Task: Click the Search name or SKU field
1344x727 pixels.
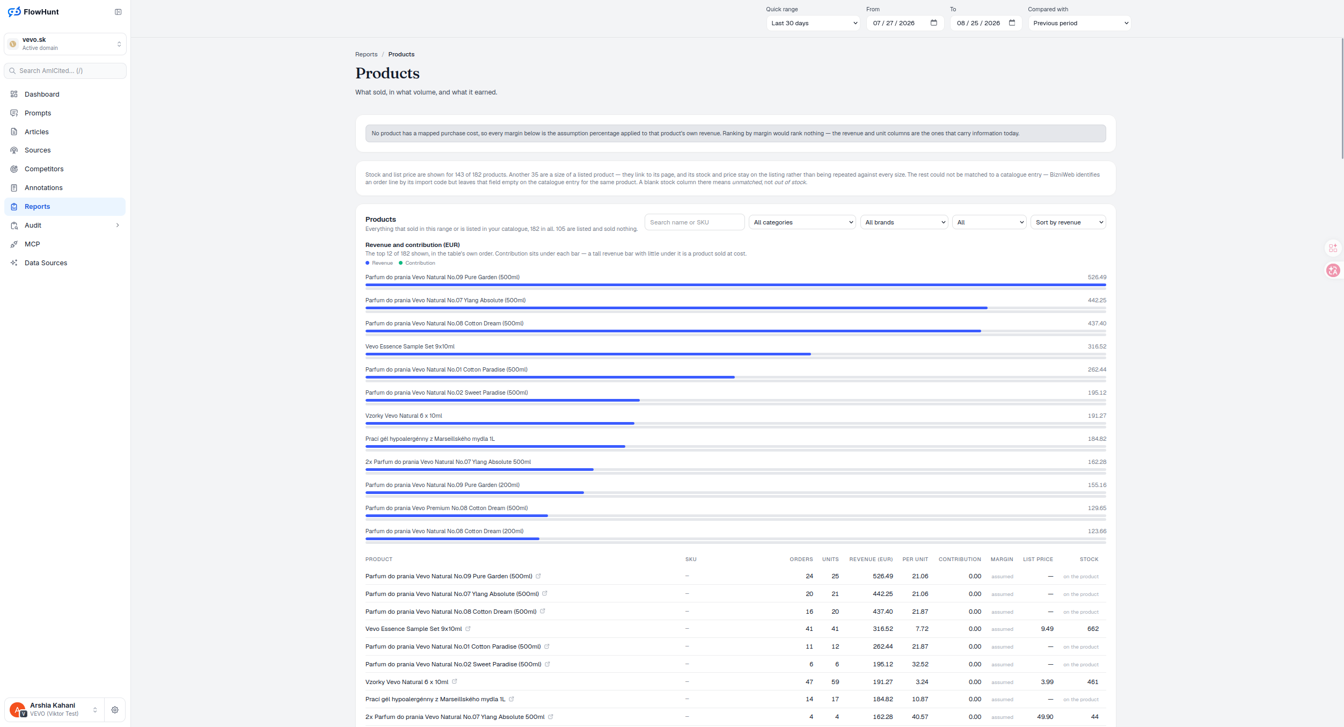Action: (x=695, y=222)
